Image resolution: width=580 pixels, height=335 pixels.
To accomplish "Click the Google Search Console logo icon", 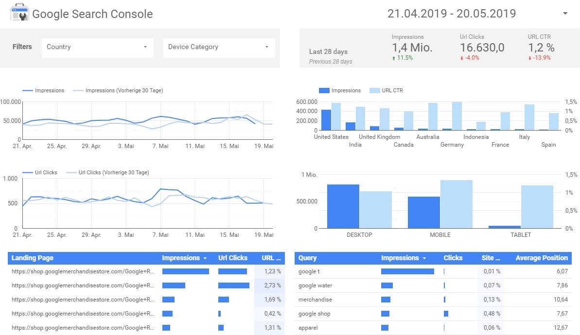I will 19,12.
